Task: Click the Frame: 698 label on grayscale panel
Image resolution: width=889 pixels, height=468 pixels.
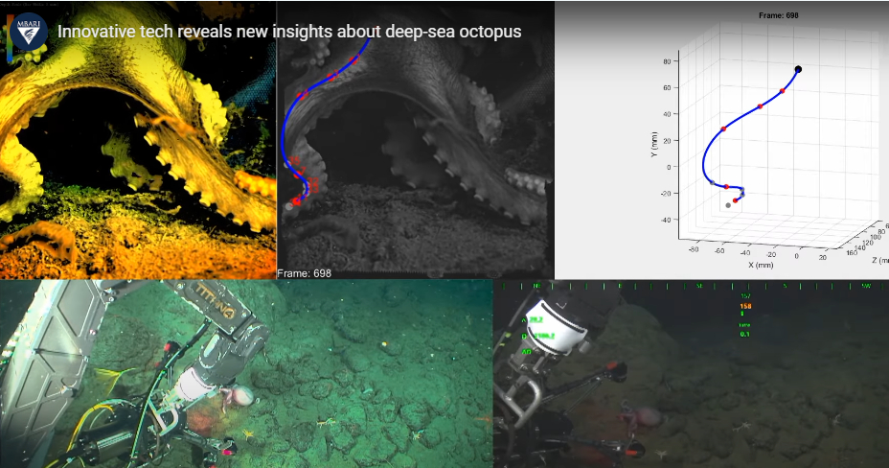Action: [x=305, y=273]
